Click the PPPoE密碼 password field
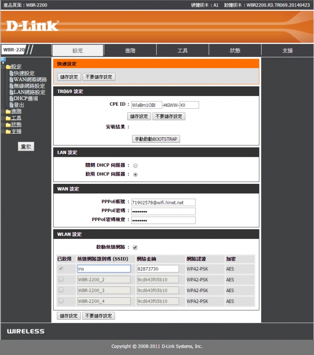The width and height of the screenshot is (314, 355). click(164, 211)
